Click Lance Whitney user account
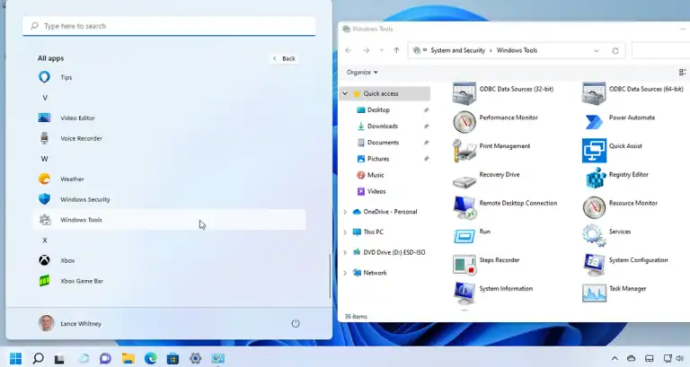 point(70,324)
